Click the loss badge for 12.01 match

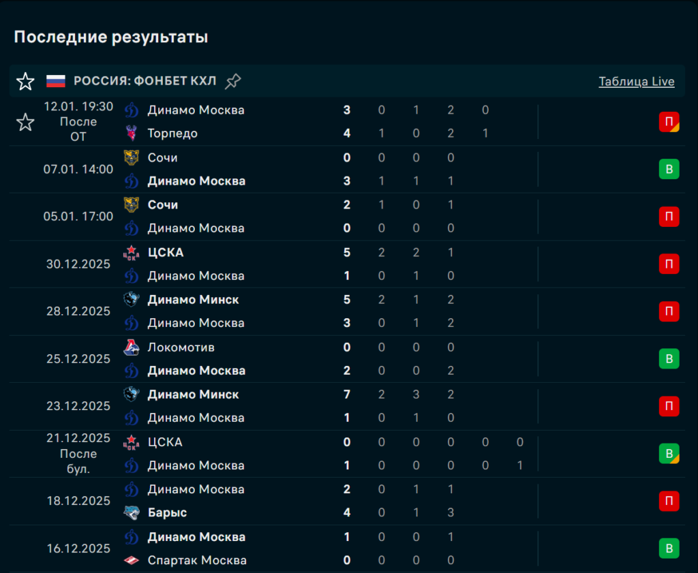tap(669, 122)
